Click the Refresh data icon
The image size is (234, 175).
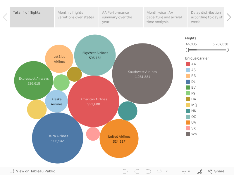pyautogui.click(x=159, y=171)
